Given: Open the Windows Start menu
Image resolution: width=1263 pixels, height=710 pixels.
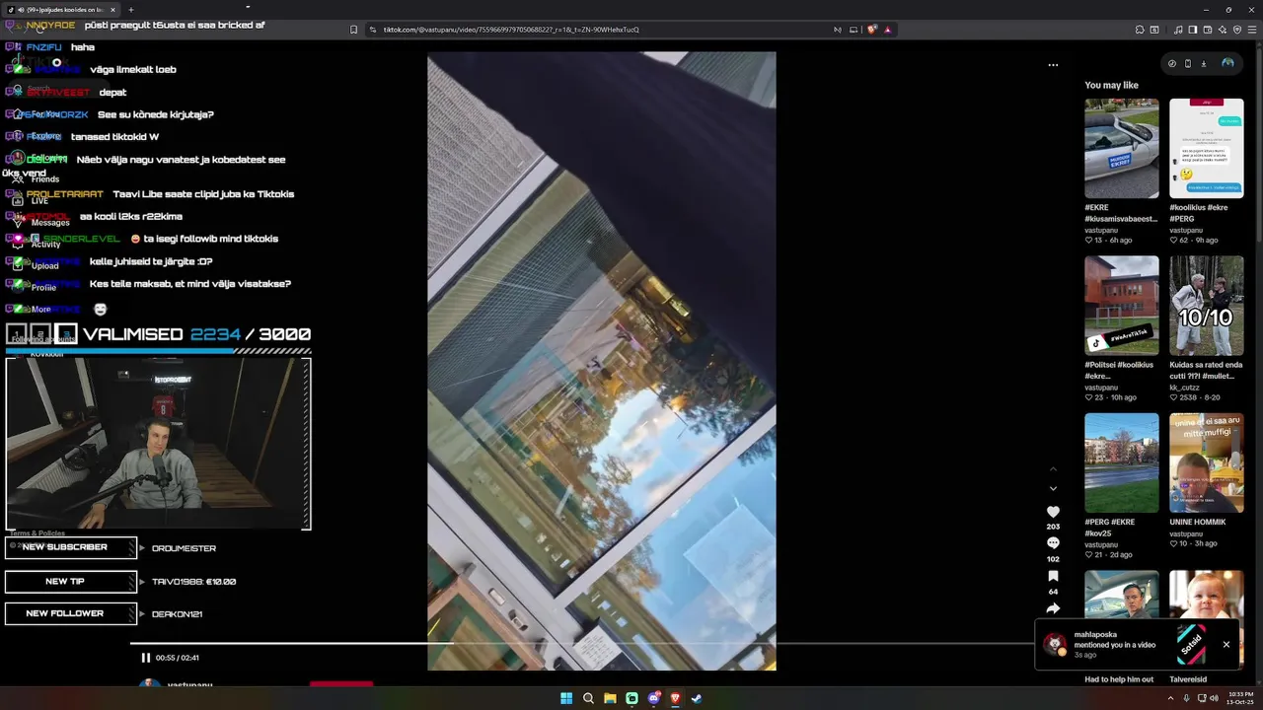Looking at the screenshot, I should [566, 698].
